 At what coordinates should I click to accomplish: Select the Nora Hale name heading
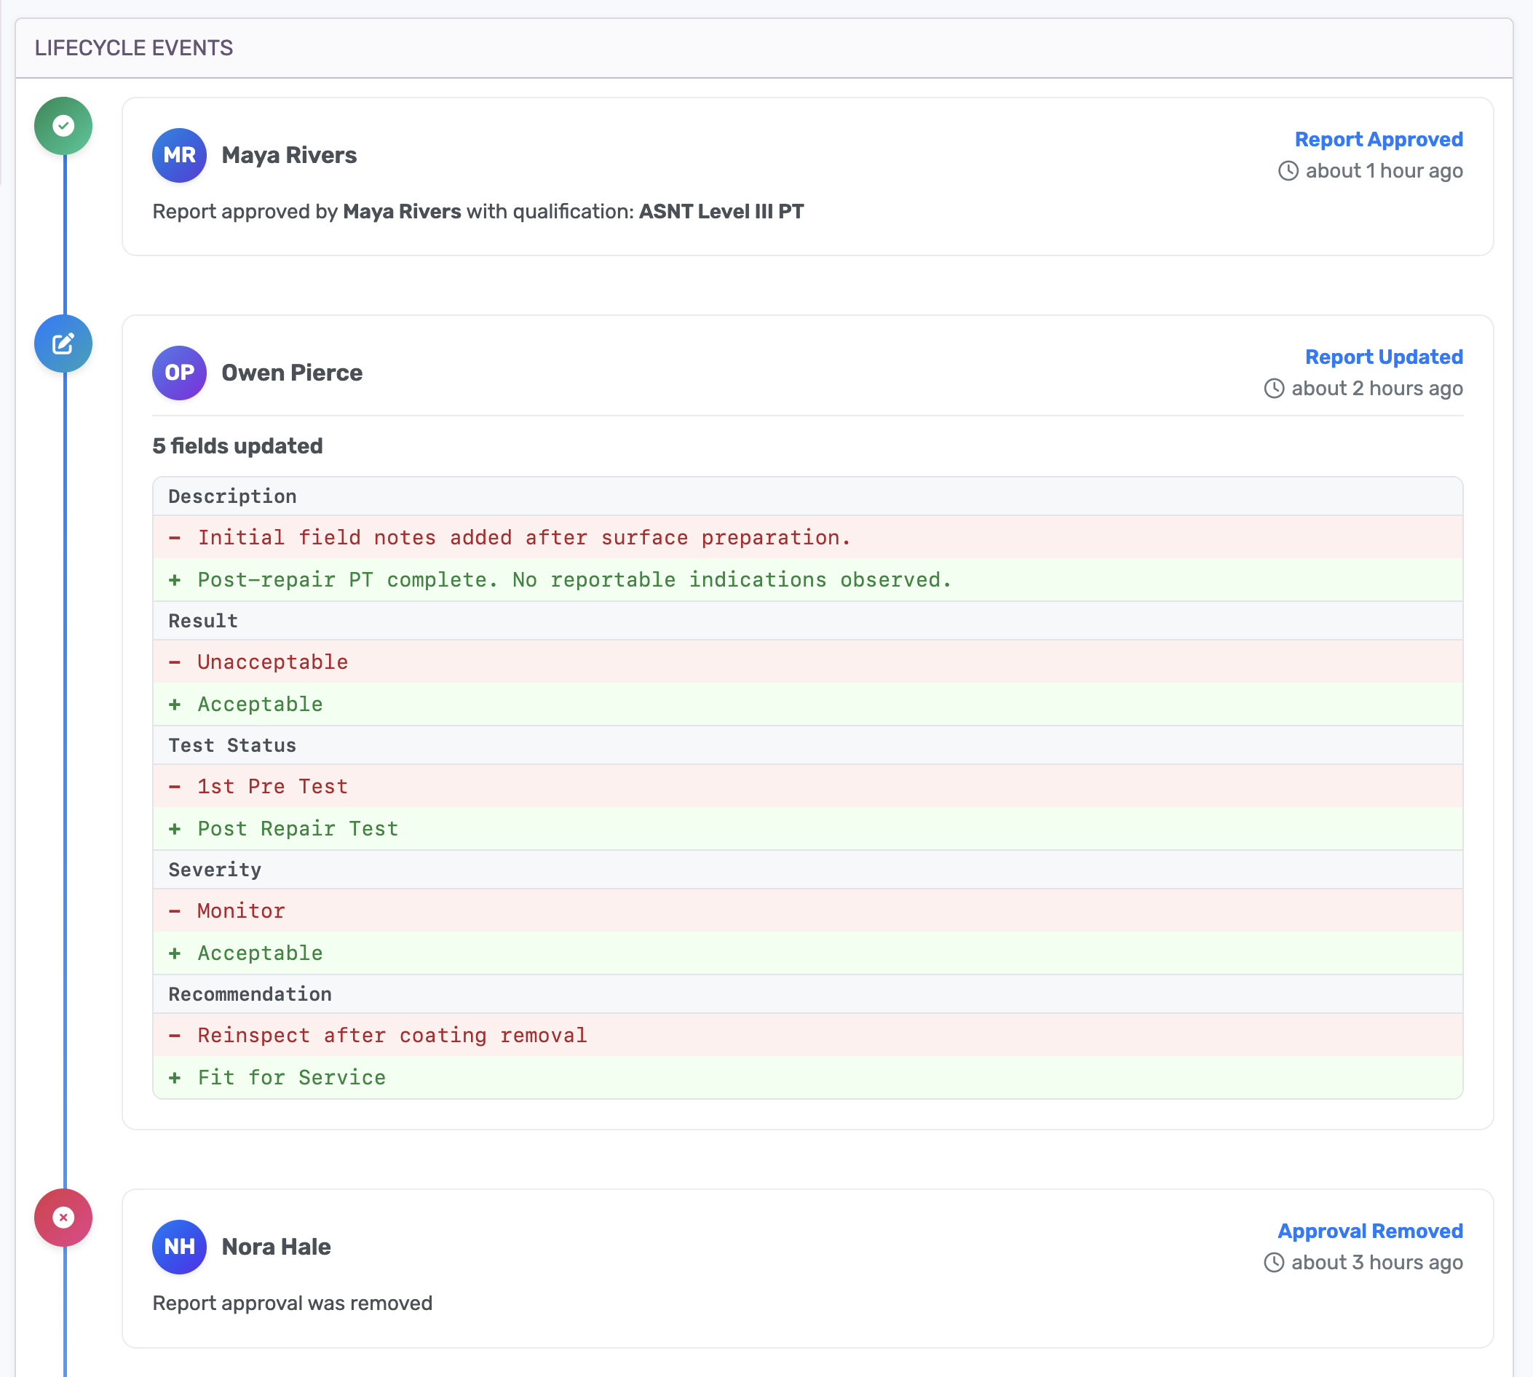276,1247
